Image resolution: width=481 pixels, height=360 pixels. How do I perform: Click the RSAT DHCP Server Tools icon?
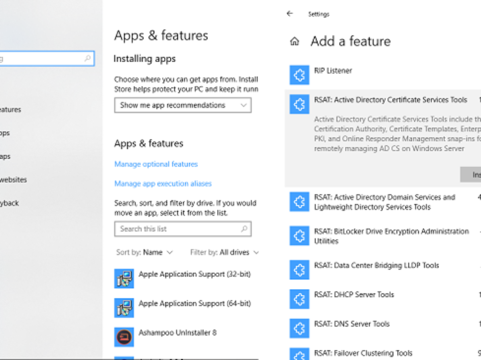click(x=299, y=299)
